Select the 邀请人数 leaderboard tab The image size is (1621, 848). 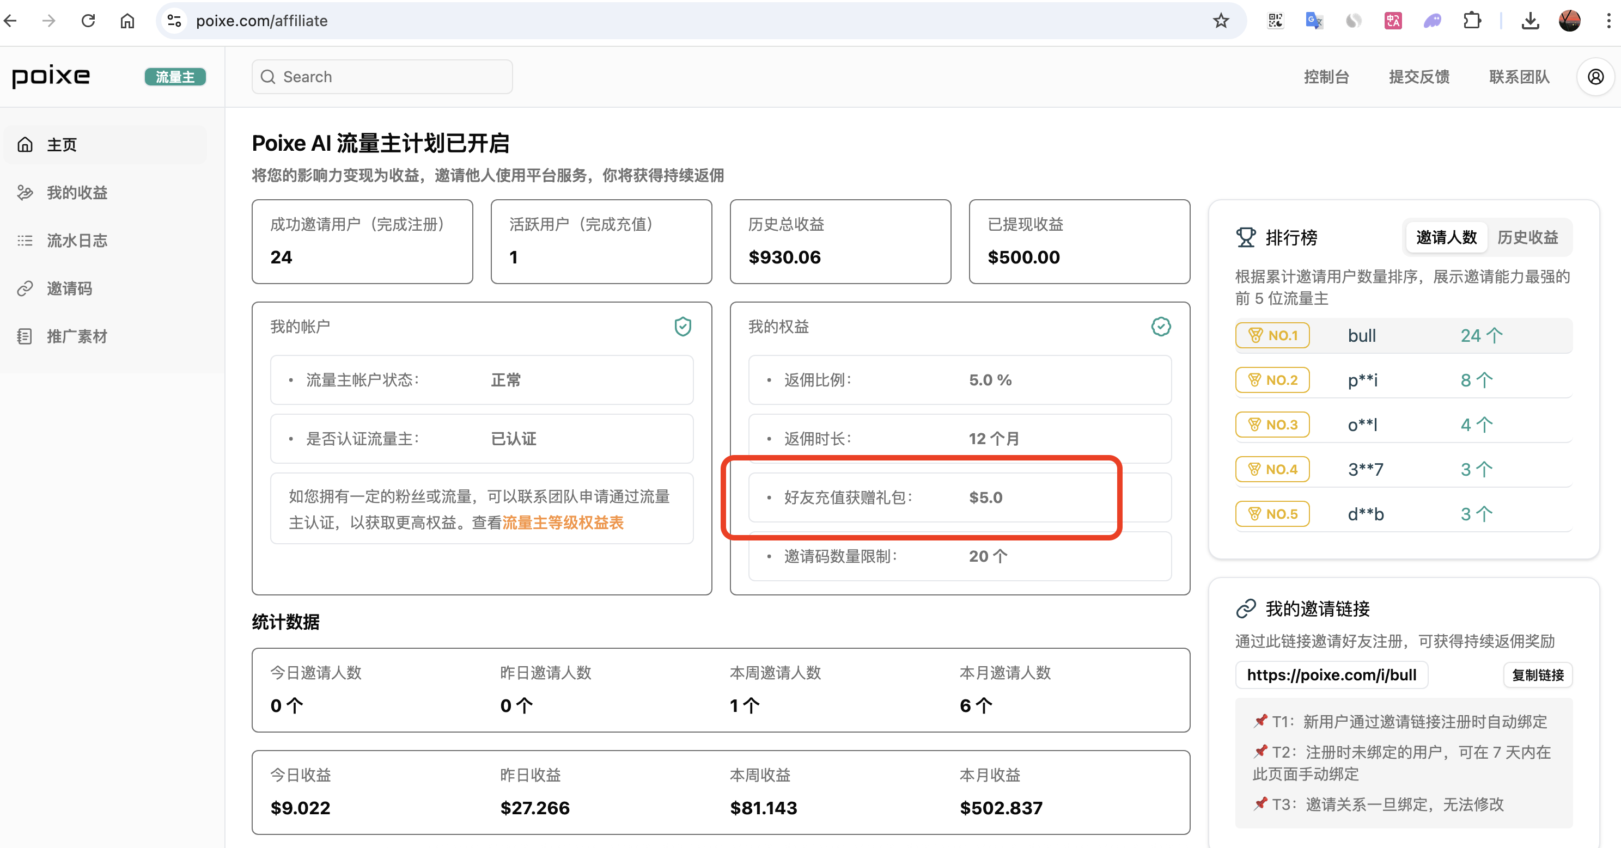pos(1446,237)
